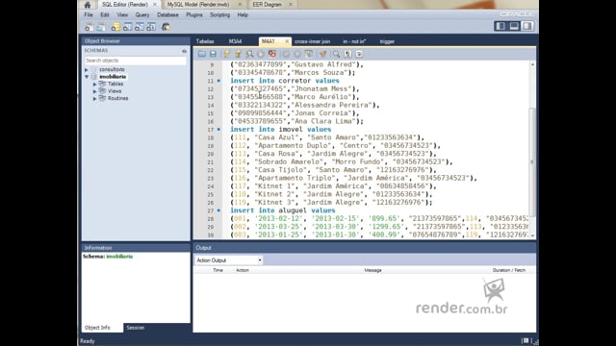The height and width of the screenshot is (346, 616).
Task: Switch to MySQL Model (Render.mwb) tab
Action: 198,4
